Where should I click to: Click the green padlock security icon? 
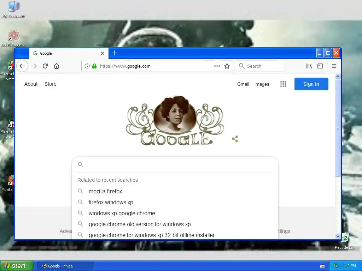click(94, 66)
